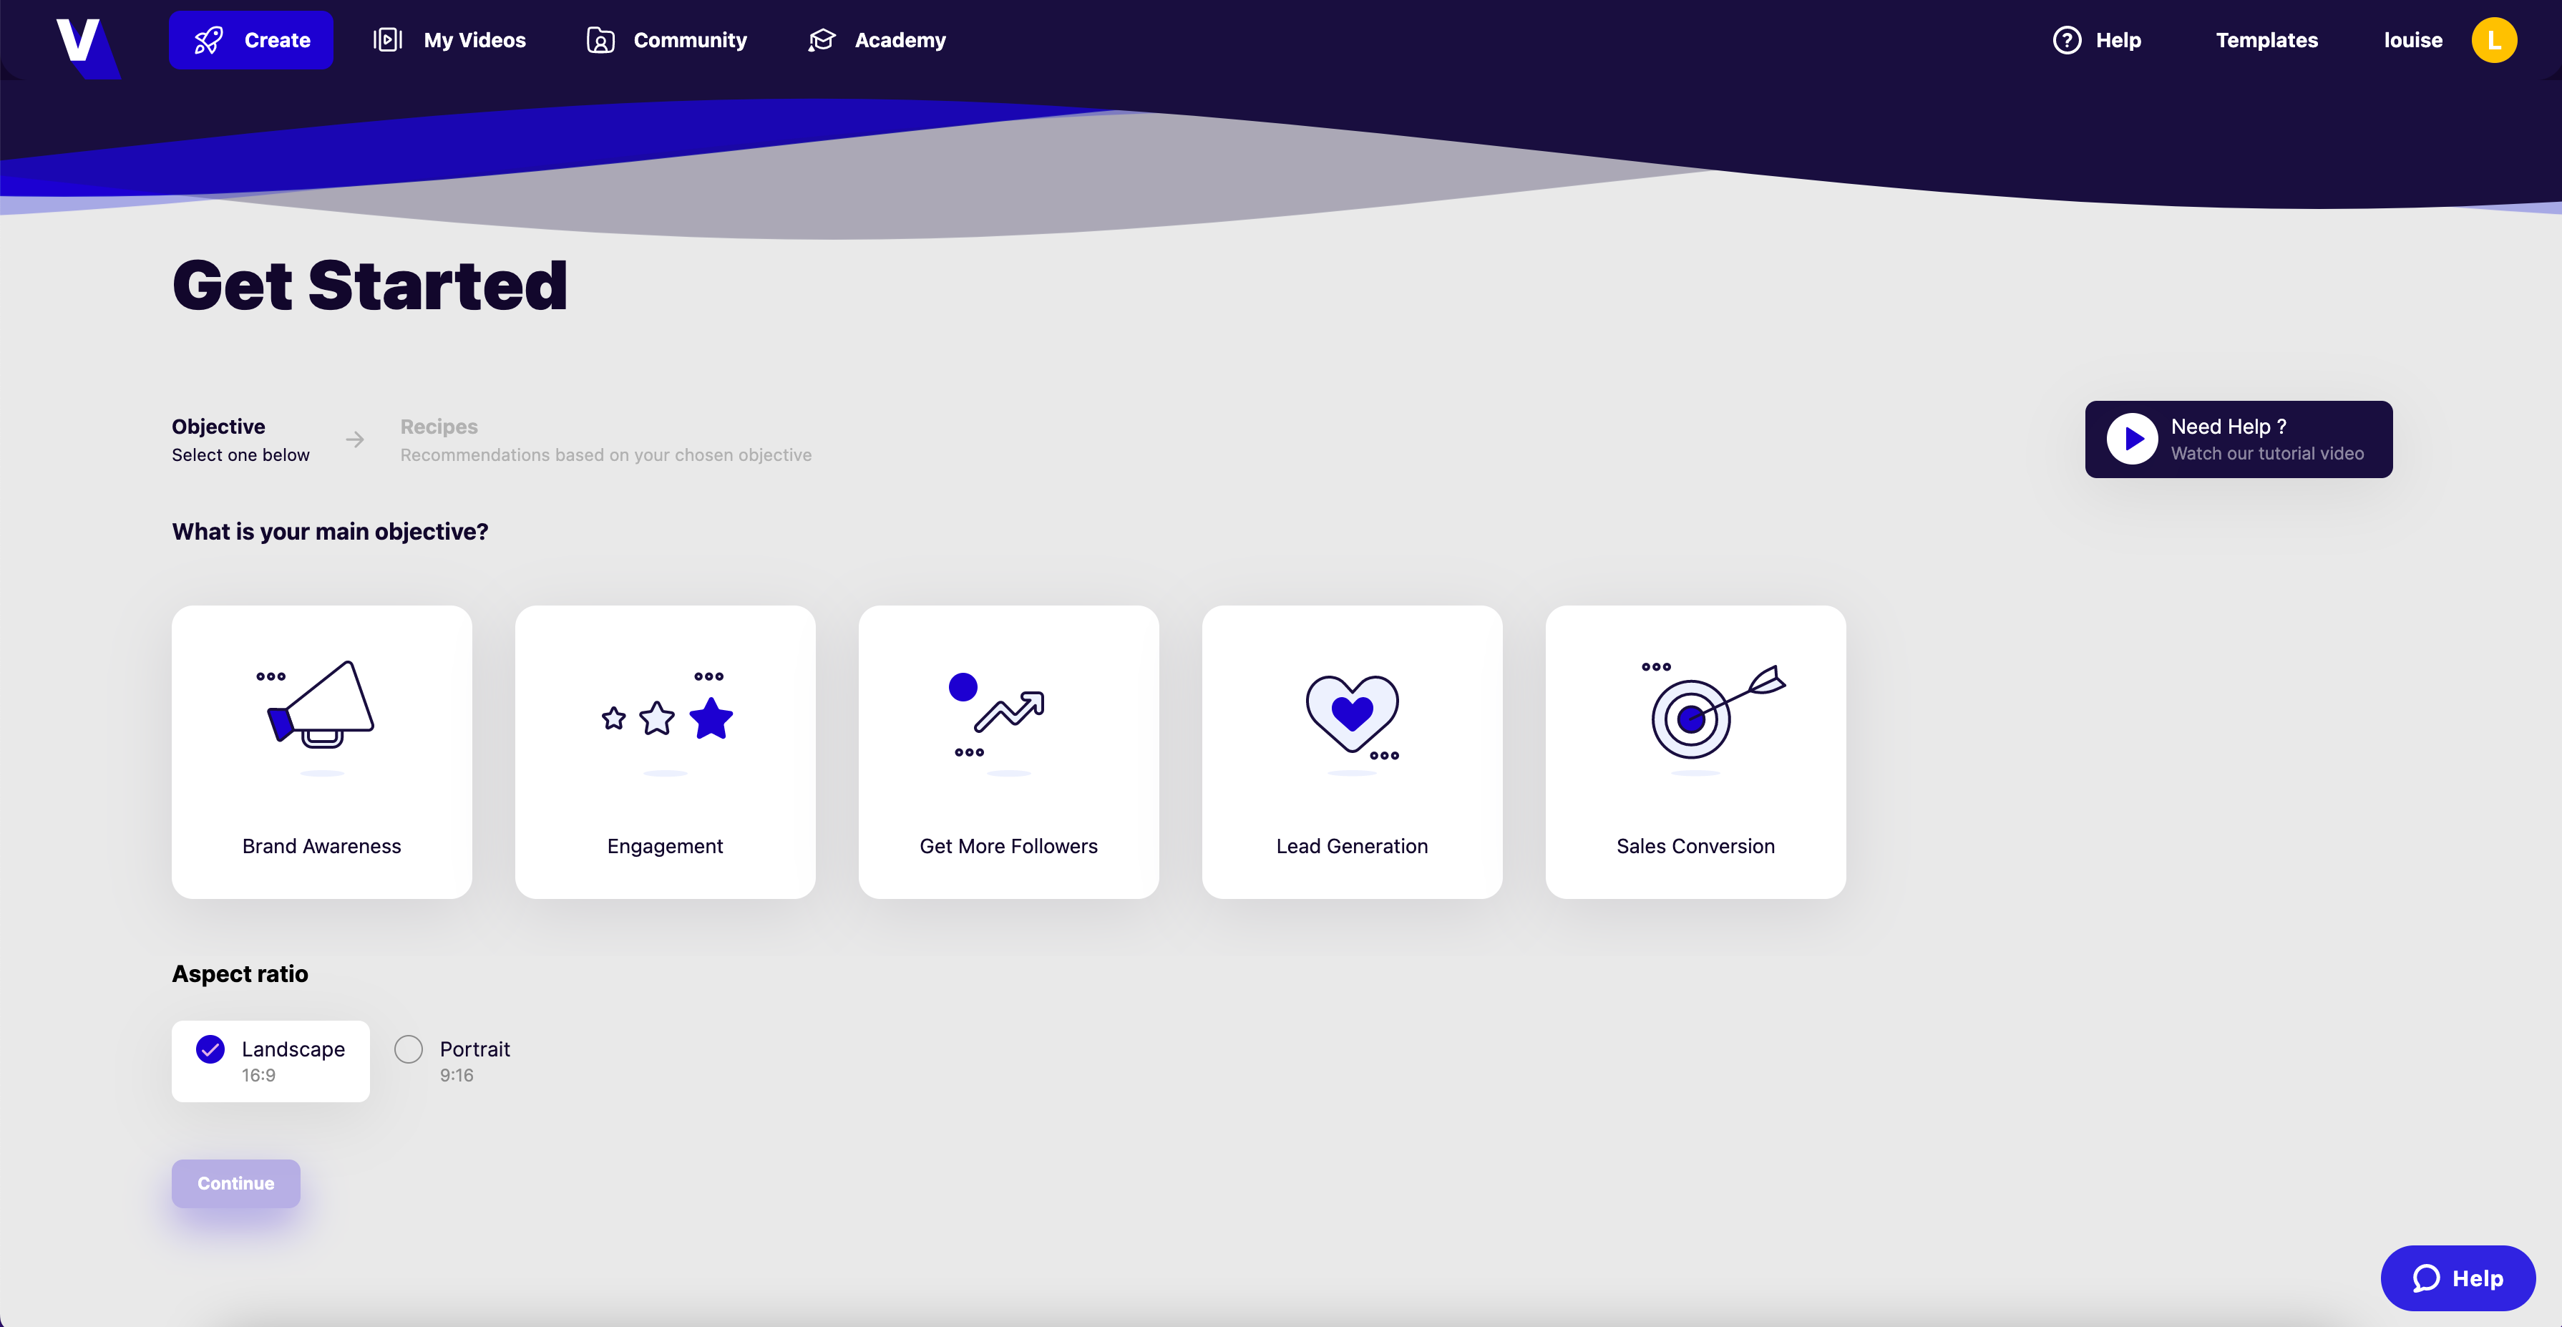Click the Objective step label
Image resolution: width=2562 pixels, height=1327 pixels.
point(218,427)
